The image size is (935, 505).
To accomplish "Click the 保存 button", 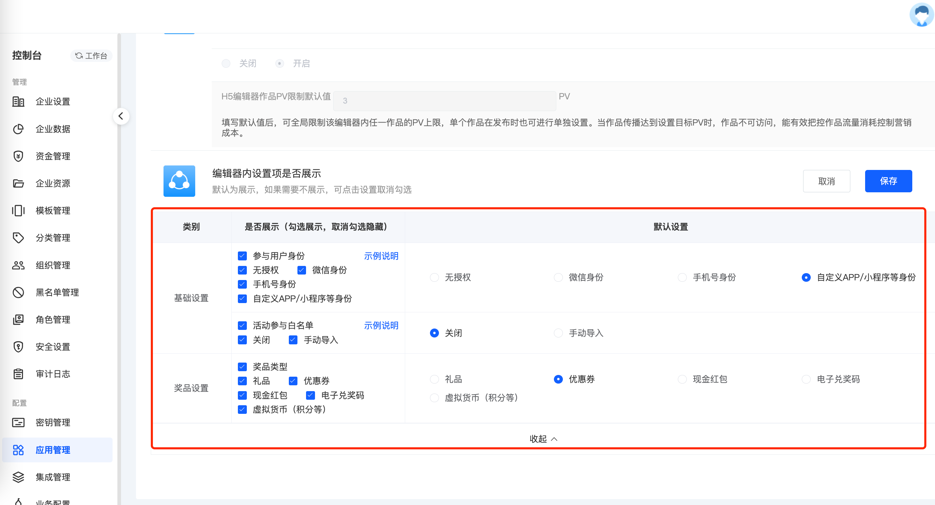I will point(888,181).
